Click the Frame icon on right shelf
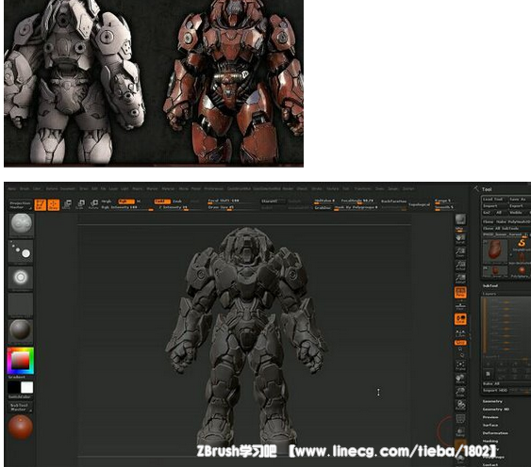 coord(460,365)
